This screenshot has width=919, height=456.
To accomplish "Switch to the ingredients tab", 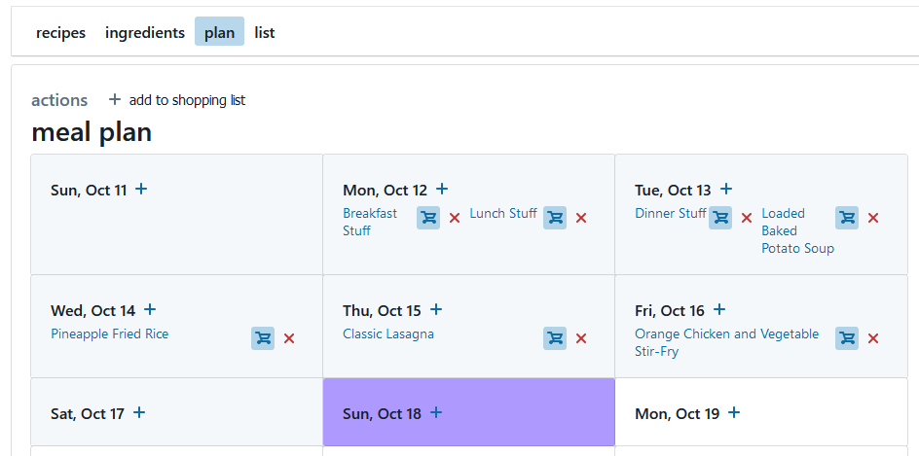I will pyautogui.click(x=145, y=32).
